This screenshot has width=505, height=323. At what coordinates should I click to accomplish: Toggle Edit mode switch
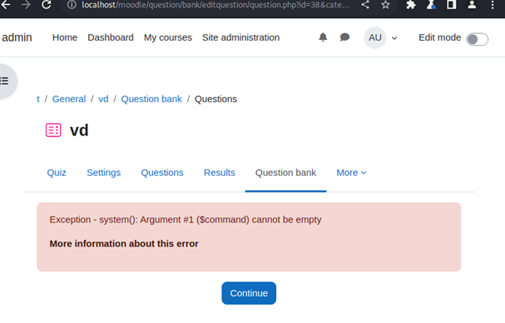477,39
